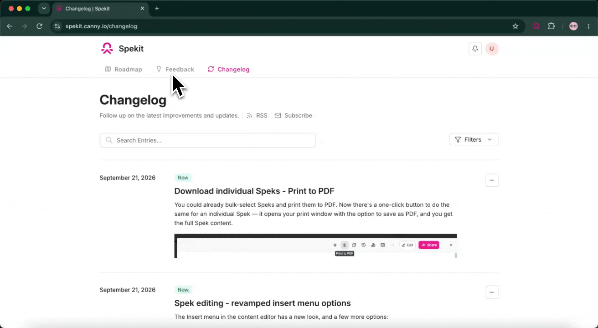The width and height of the screenshot is (598, 328).
Task: Open "Spek editing - revamped insert menu options" title
Action: point(263,303)
